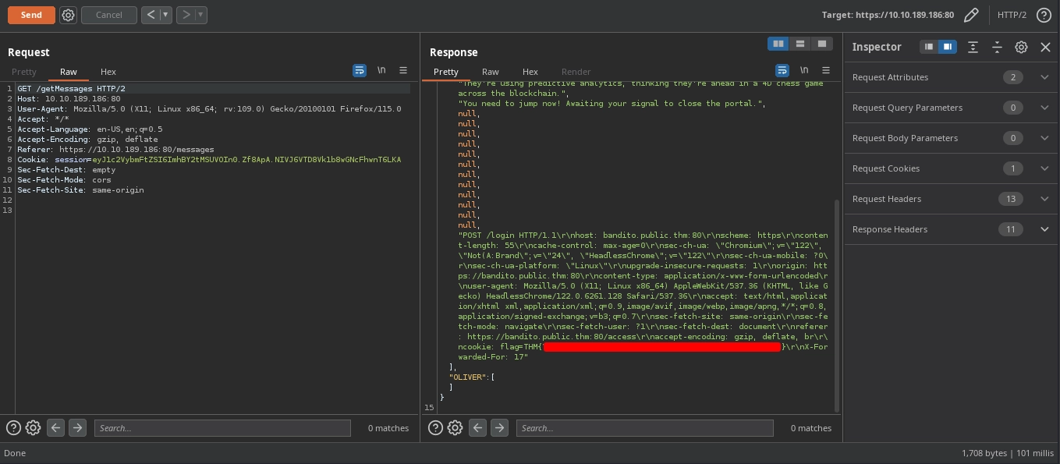The height and width of the screenshot is (464, 1060).
Task: Expand the Response Headers section
Action: [x=1044, y=229]
